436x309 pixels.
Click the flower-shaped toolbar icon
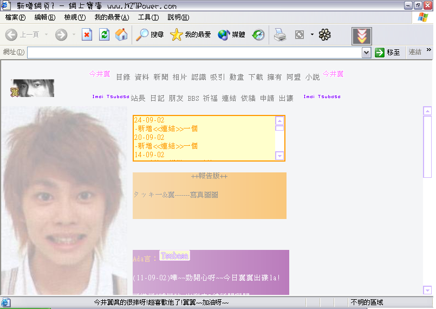click(324, 35)
